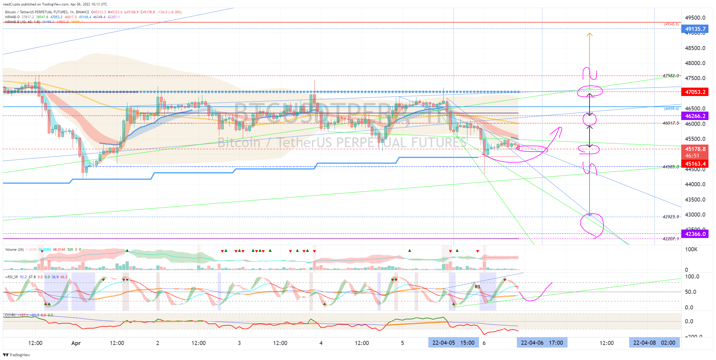Click the 49500.0 price axis tick
The height and width of the screenshot is (360, 716).
point(695,18)
